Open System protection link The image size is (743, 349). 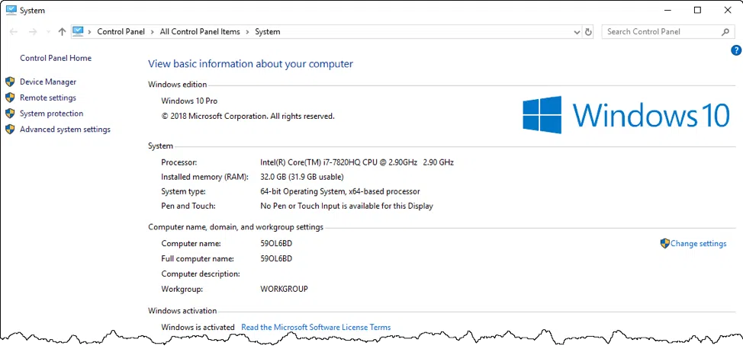coord(51,114)
